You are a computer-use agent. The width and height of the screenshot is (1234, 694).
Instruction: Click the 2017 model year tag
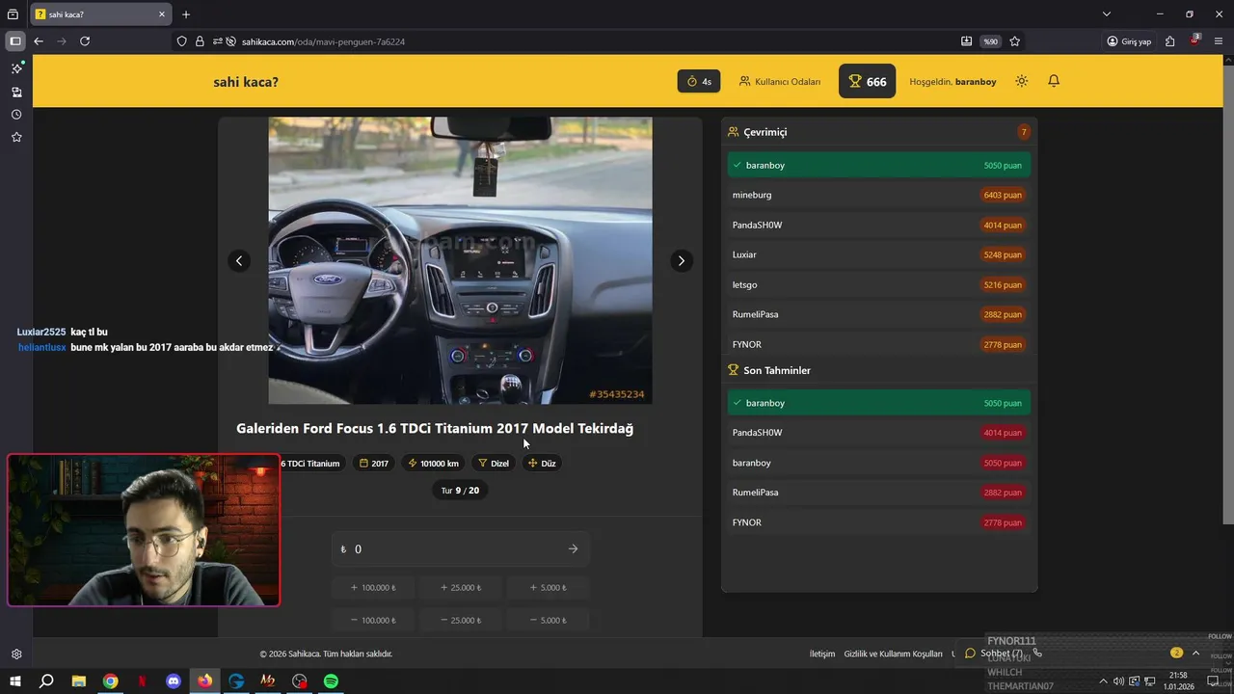[374, 464]
